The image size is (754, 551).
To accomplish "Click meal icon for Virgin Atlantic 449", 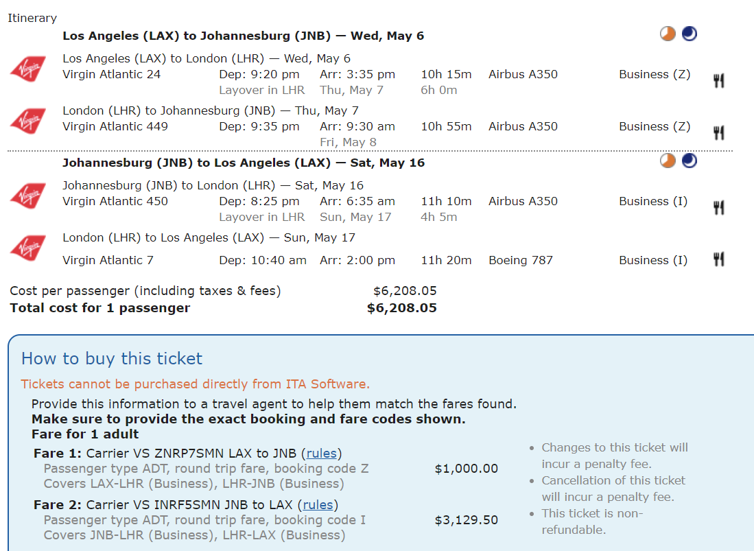I will pyautogui.click(x=718, y=132).
